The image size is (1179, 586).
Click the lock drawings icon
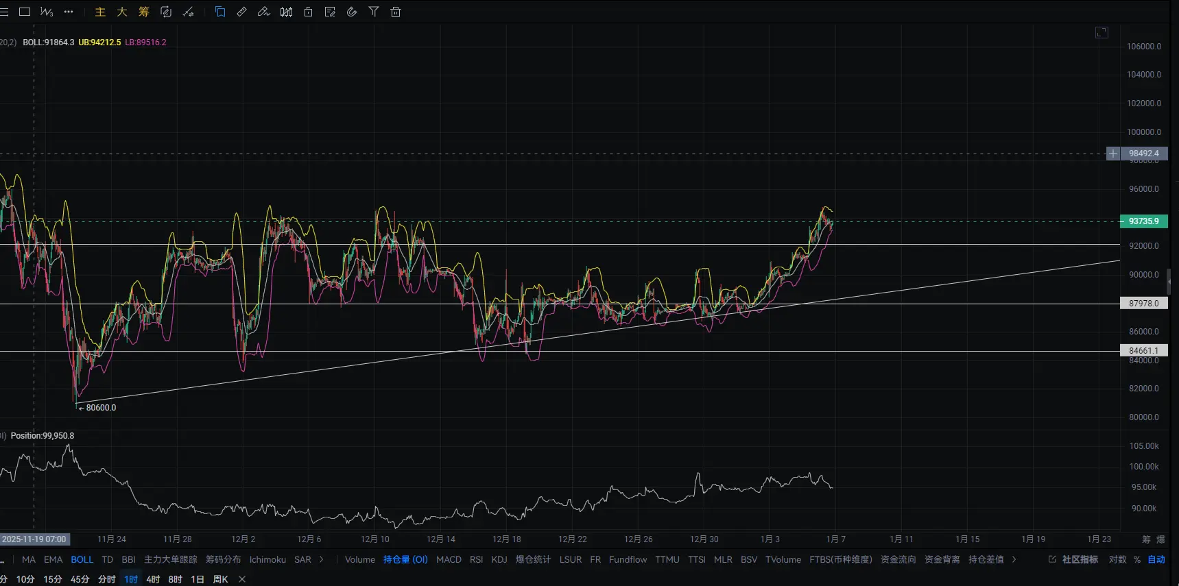(x=309, y=12)
